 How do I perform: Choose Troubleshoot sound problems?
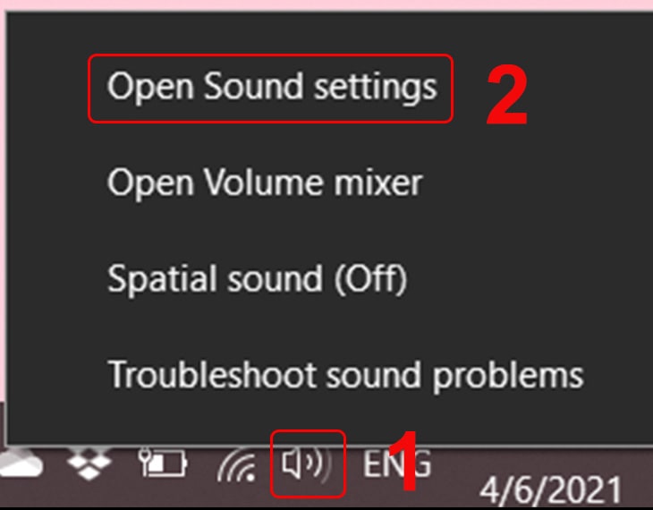pos(345,373)
